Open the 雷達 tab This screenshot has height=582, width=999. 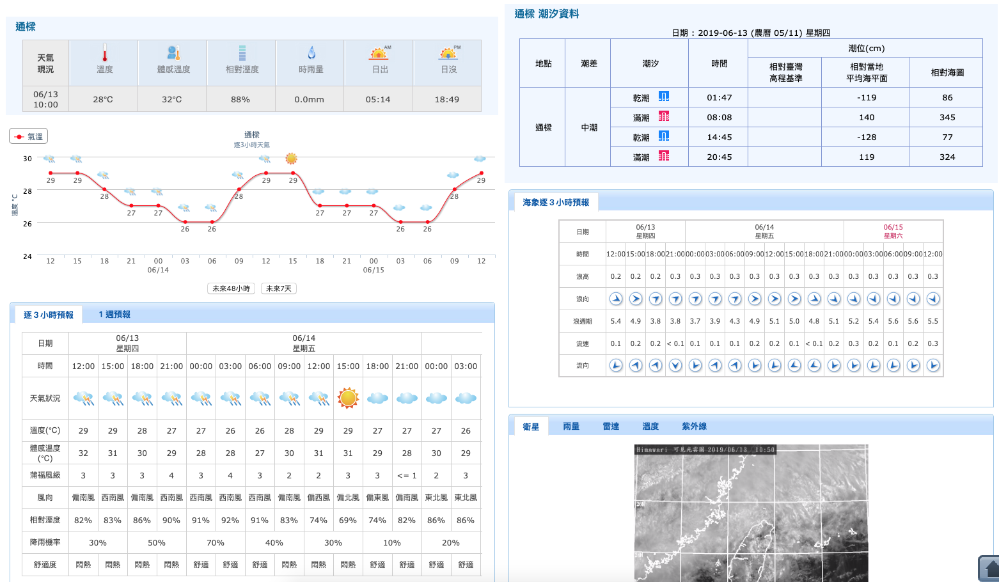611,427
